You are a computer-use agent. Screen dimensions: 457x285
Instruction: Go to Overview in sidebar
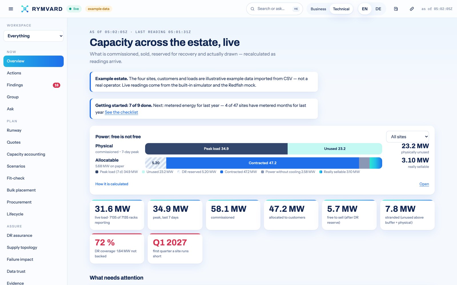point(33,61)
